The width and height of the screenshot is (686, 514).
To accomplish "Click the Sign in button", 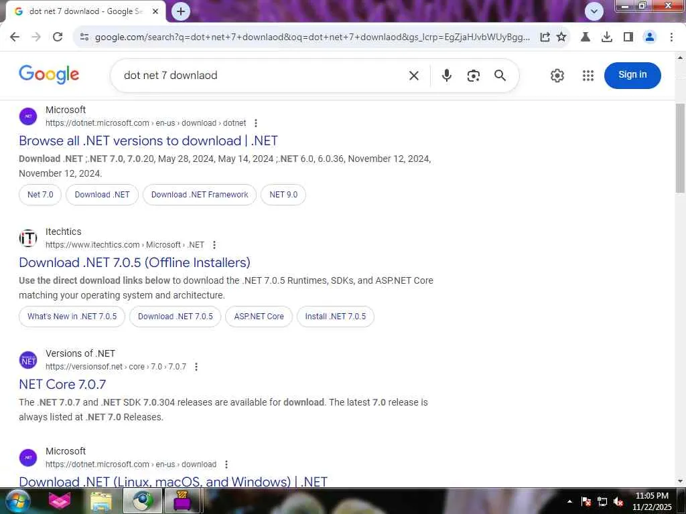I will [632, 75].
